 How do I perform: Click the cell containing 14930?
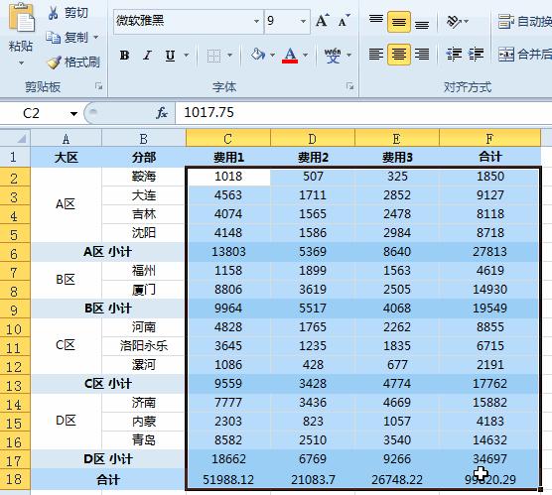coord(489,290)
